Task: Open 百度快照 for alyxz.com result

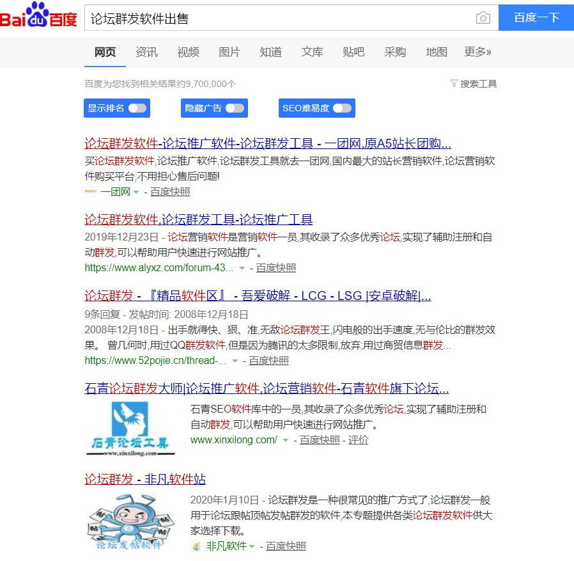Action: (276, 268)
